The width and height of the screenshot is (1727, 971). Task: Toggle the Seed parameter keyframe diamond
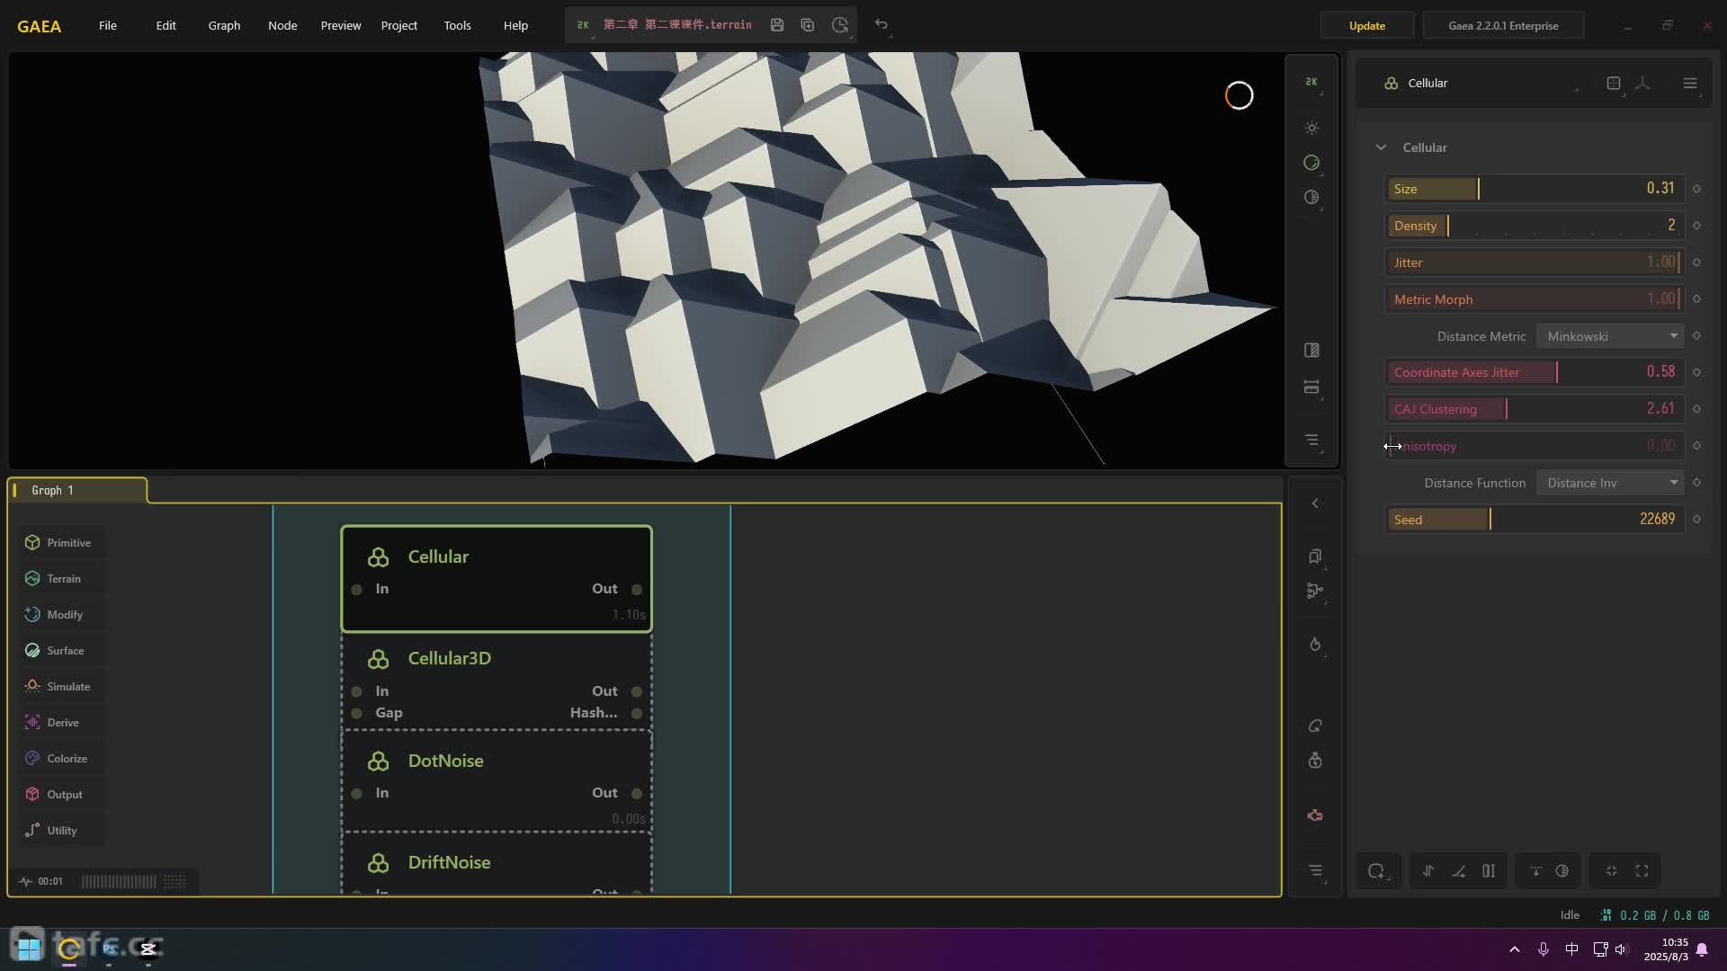pos(1696,519)
